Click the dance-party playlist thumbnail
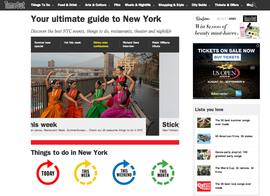Viewport: 270px width, 196px height. pos(204,154)
